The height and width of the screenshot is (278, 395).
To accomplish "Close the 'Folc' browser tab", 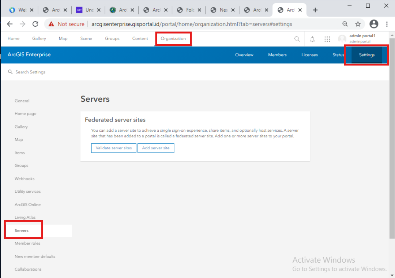I will (x=199, y=10).
